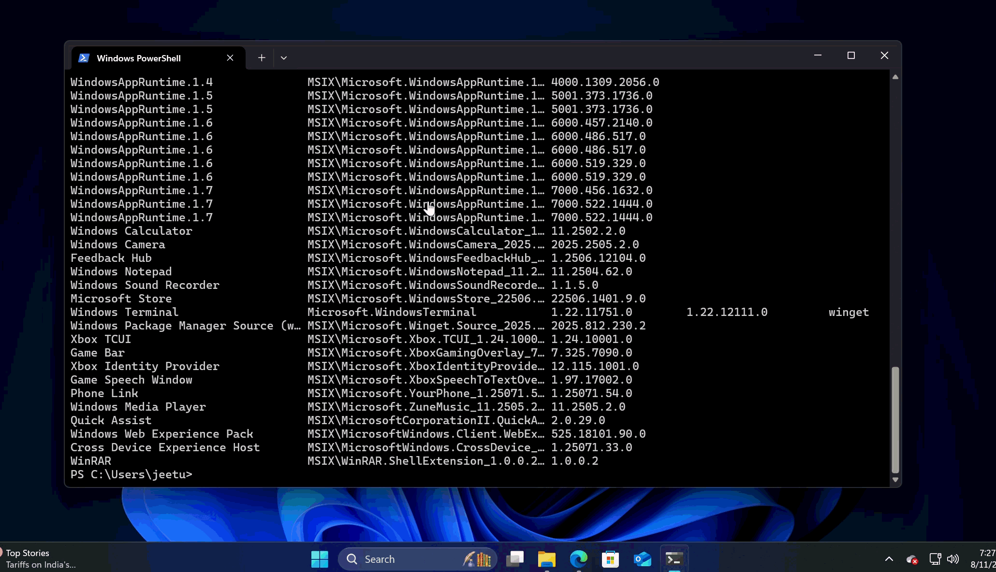Maximize the PowerShell window
The height and width of the screenshot is (572, 996).
(x=851, y=56)
